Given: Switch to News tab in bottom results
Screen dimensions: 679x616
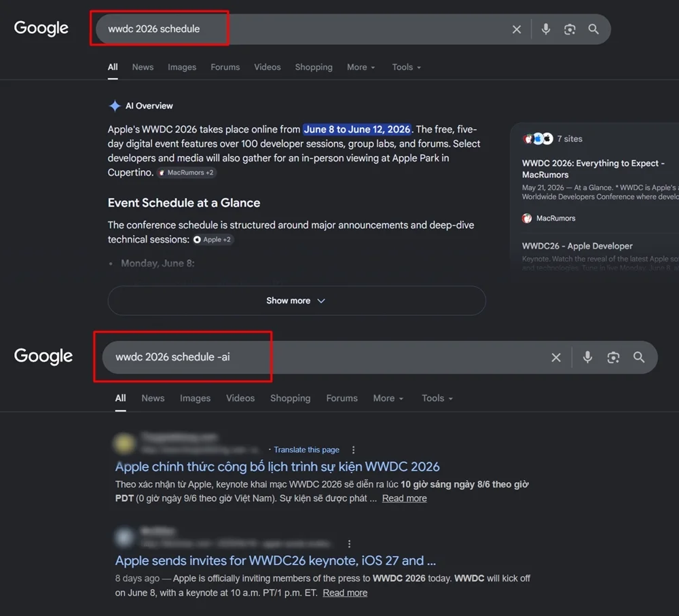Looking at the screenshot, I should (153, 398).
